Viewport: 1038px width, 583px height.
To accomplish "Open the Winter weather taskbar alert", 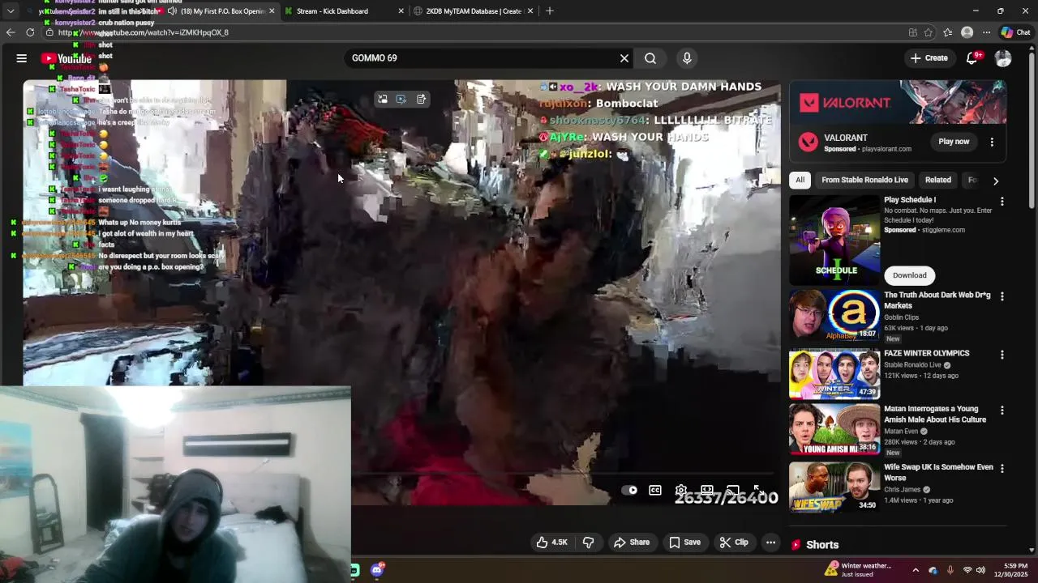I will point(858,570).
